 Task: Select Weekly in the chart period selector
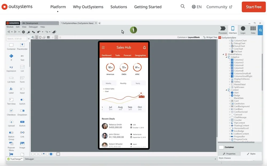108,83
